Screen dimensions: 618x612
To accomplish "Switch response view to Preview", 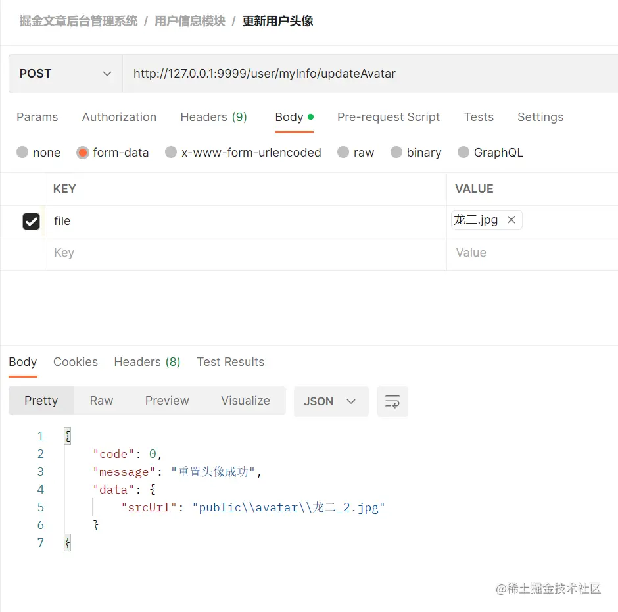I will point(167,401).
